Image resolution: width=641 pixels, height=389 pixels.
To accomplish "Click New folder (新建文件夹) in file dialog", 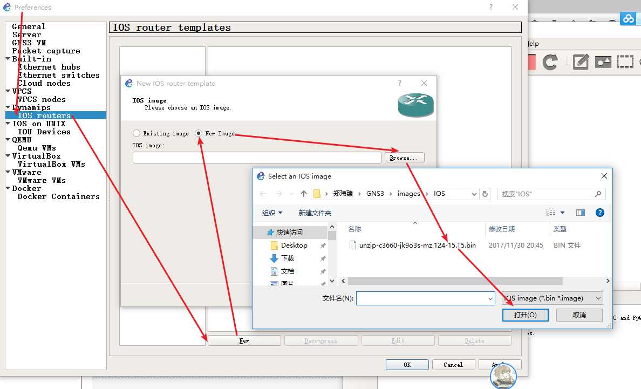I will pos(315,213).
